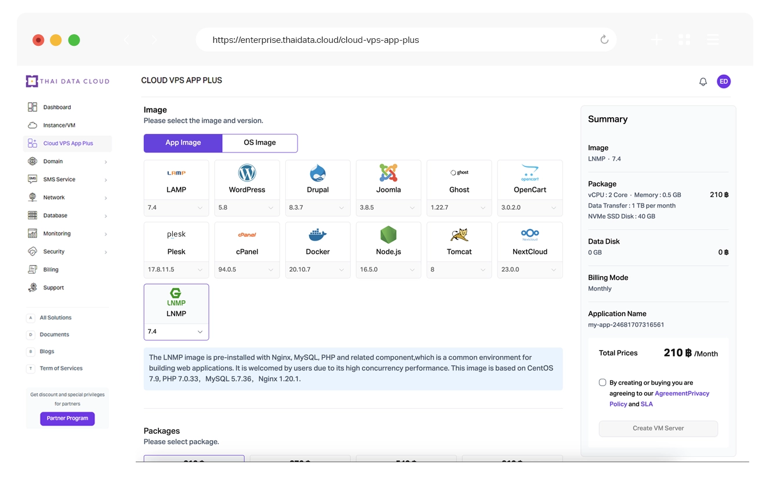Viewport: 773px width, 479px height.
Task: Open the Billing receipt icon
Action: pyautogui.click(x=32, y=269)
